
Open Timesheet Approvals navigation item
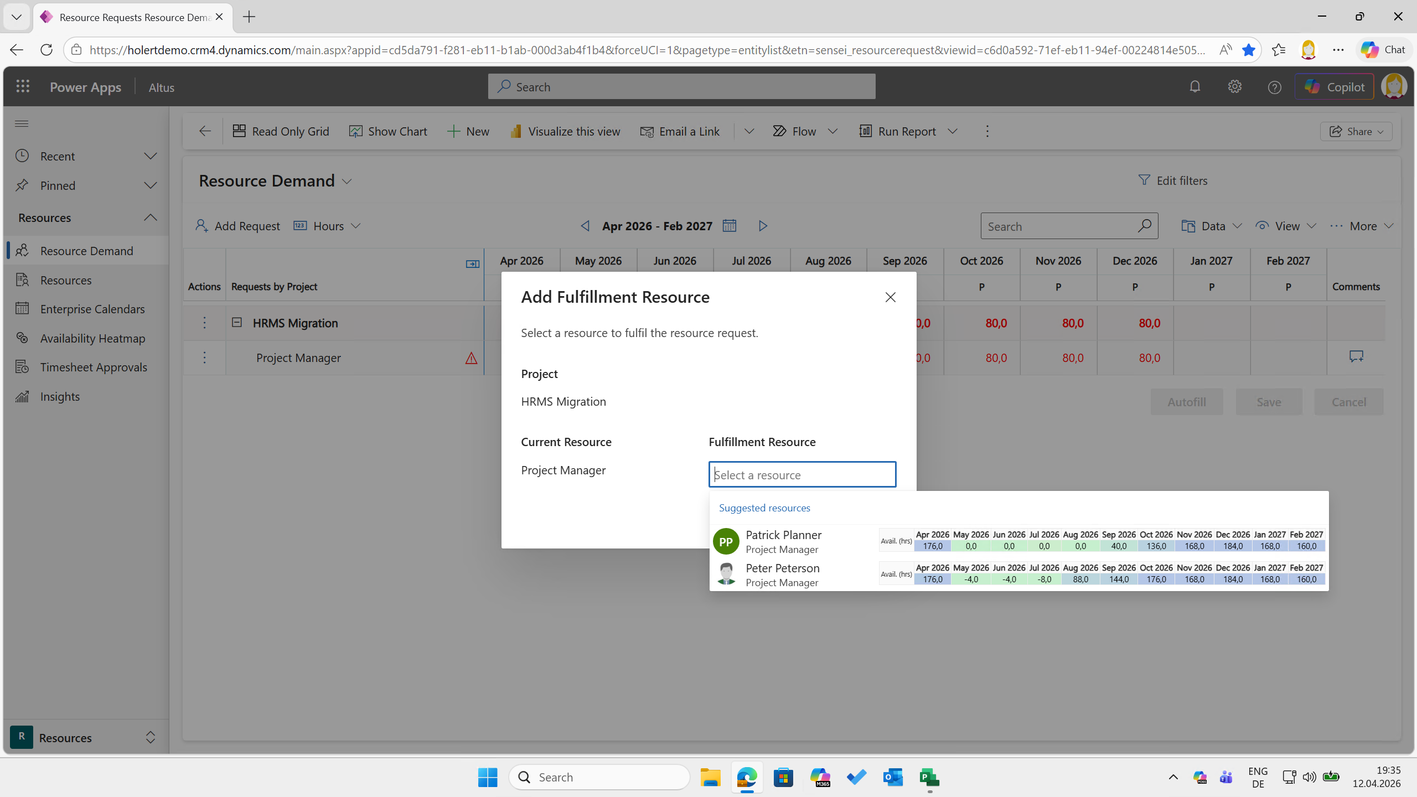pyautogui.click(x=94, y=367)
